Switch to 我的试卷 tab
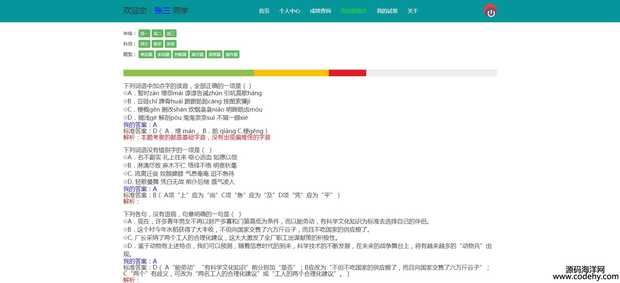620x283 pixels. point(387,11)
